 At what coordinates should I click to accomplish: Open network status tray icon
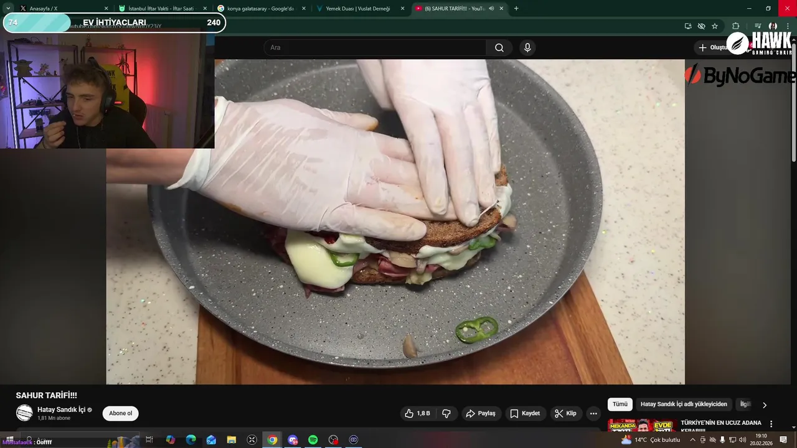tap(732, 440)
